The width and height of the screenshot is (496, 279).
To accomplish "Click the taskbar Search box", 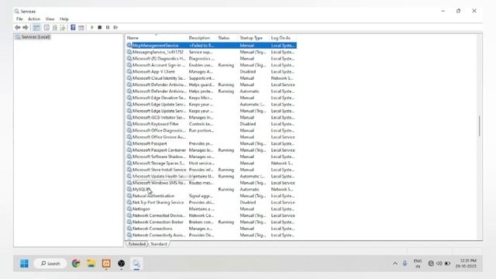I will point(50,263).
